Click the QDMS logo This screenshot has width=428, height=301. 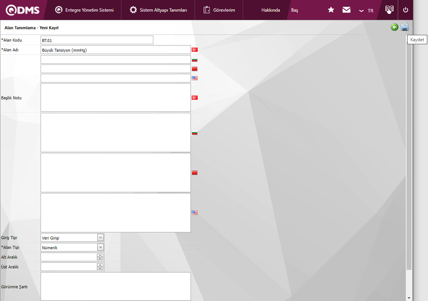pyautogui.click(x=23, y=10)
